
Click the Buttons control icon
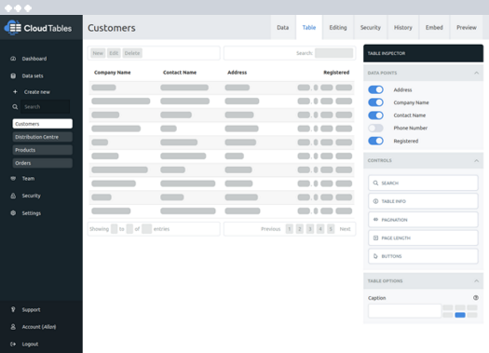375,256
